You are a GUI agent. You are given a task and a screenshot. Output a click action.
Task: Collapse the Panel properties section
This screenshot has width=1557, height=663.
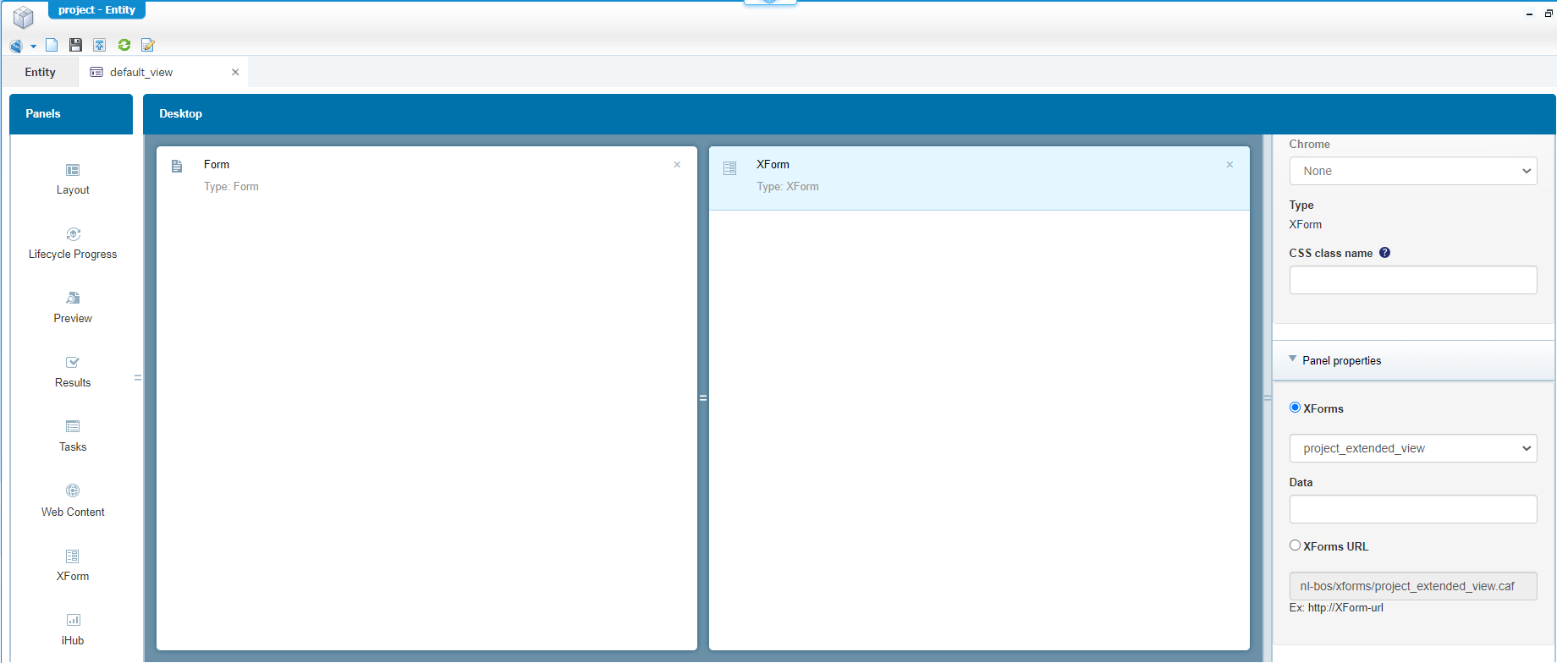(1292, 359)
